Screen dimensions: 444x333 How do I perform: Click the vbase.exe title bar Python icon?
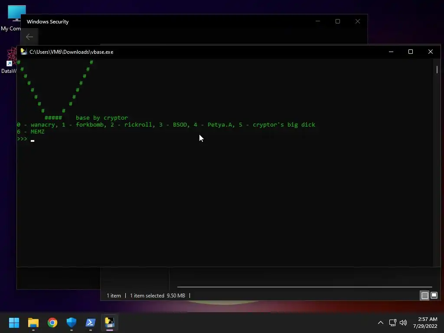pos(24,52)
